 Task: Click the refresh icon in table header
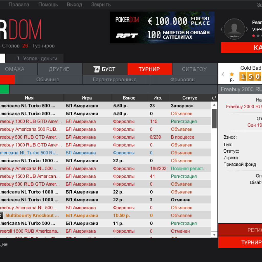click(x=214, y=98)
